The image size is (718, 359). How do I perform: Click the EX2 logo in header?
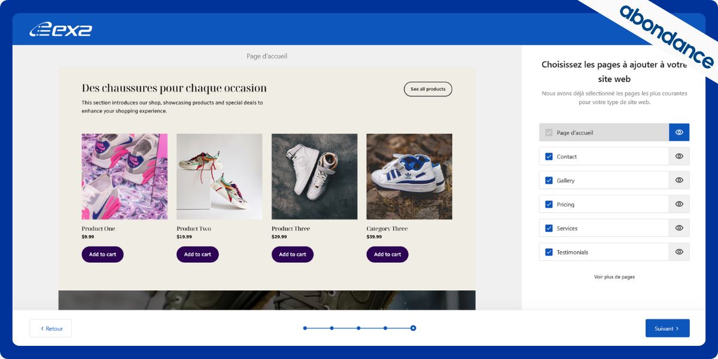click(60, 29)
